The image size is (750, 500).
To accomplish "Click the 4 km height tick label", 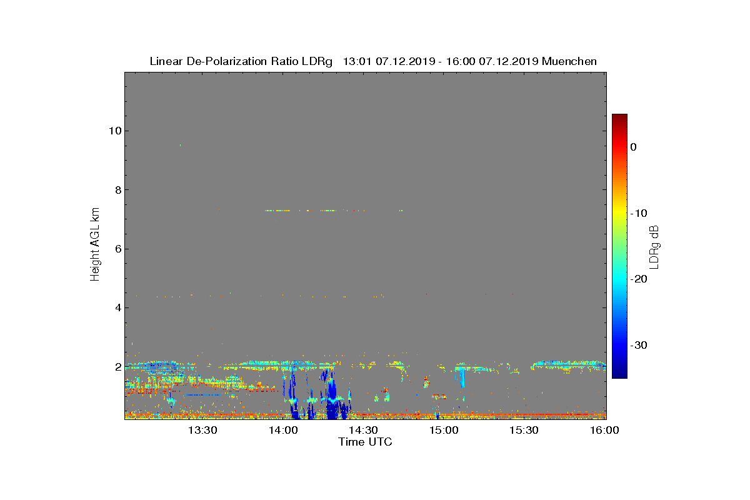I will [x=117, y=307].
